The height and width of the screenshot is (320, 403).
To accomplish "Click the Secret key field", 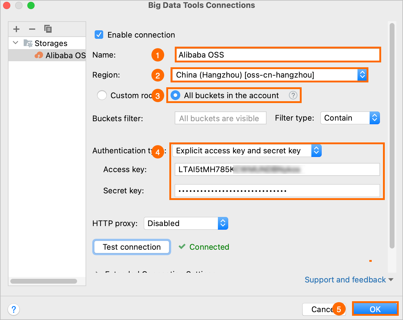I will coord(277,191).
